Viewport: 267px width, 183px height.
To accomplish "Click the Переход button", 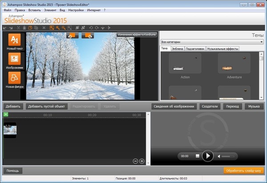I will [x=233, y=107].
